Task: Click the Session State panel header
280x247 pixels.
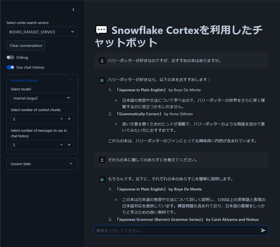Action: pos(42,164)
